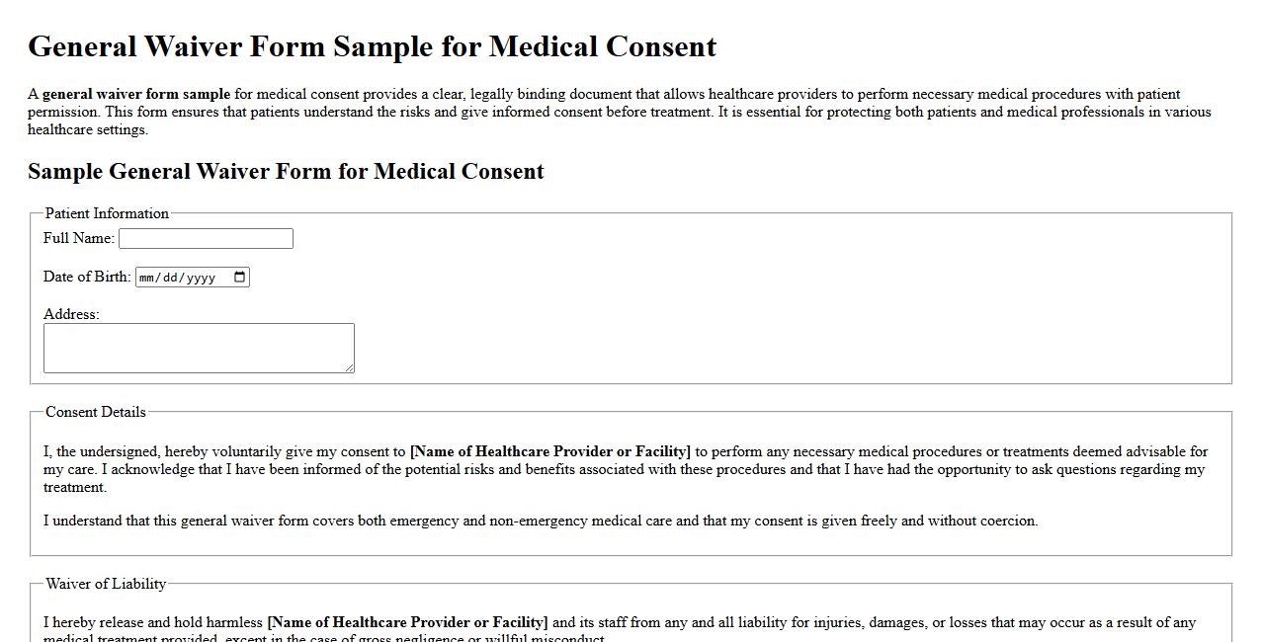Click the bold Name of Healthcare Provider text

[550, 451]
